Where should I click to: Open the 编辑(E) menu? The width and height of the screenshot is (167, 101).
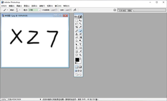click(11, 6)
